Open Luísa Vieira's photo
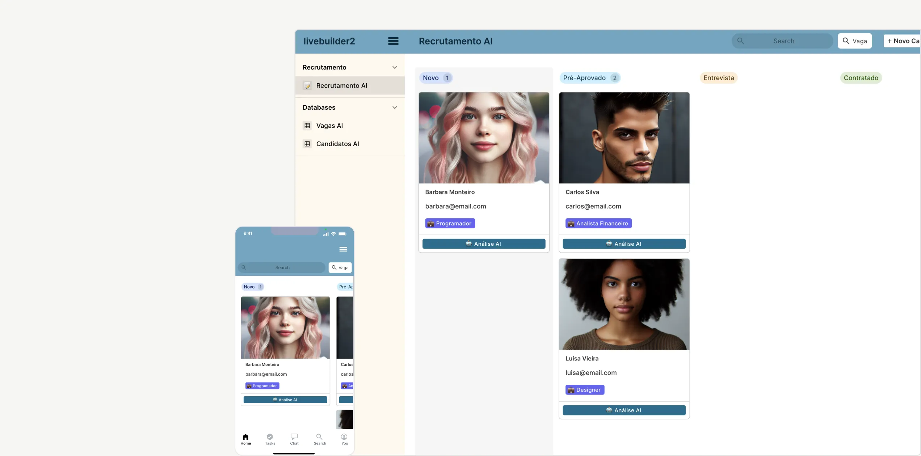Viewport: 921px width, 456px height. pos(624,304)
